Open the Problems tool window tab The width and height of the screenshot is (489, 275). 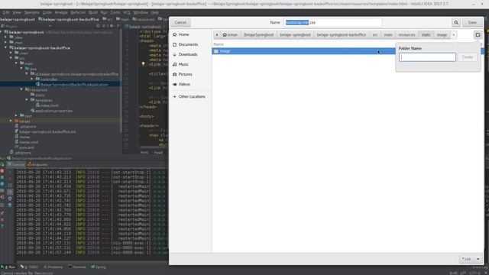[53, 267]
